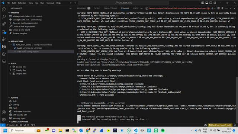Screen dimensions: 238x134
Task: Expand the Config files tree node
Action: pyautogui.click(x=11, y=70)
